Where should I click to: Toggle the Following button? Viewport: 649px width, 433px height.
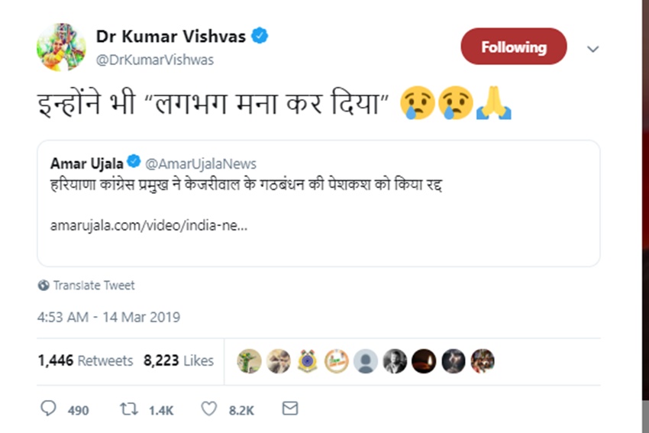tap(513, 47)
